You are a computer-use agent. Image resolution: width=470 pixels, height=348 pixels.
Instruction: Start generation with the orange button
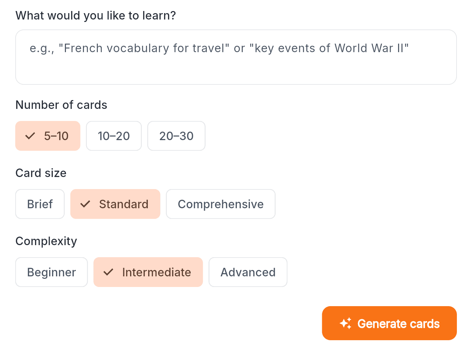[x=389, y=323]
